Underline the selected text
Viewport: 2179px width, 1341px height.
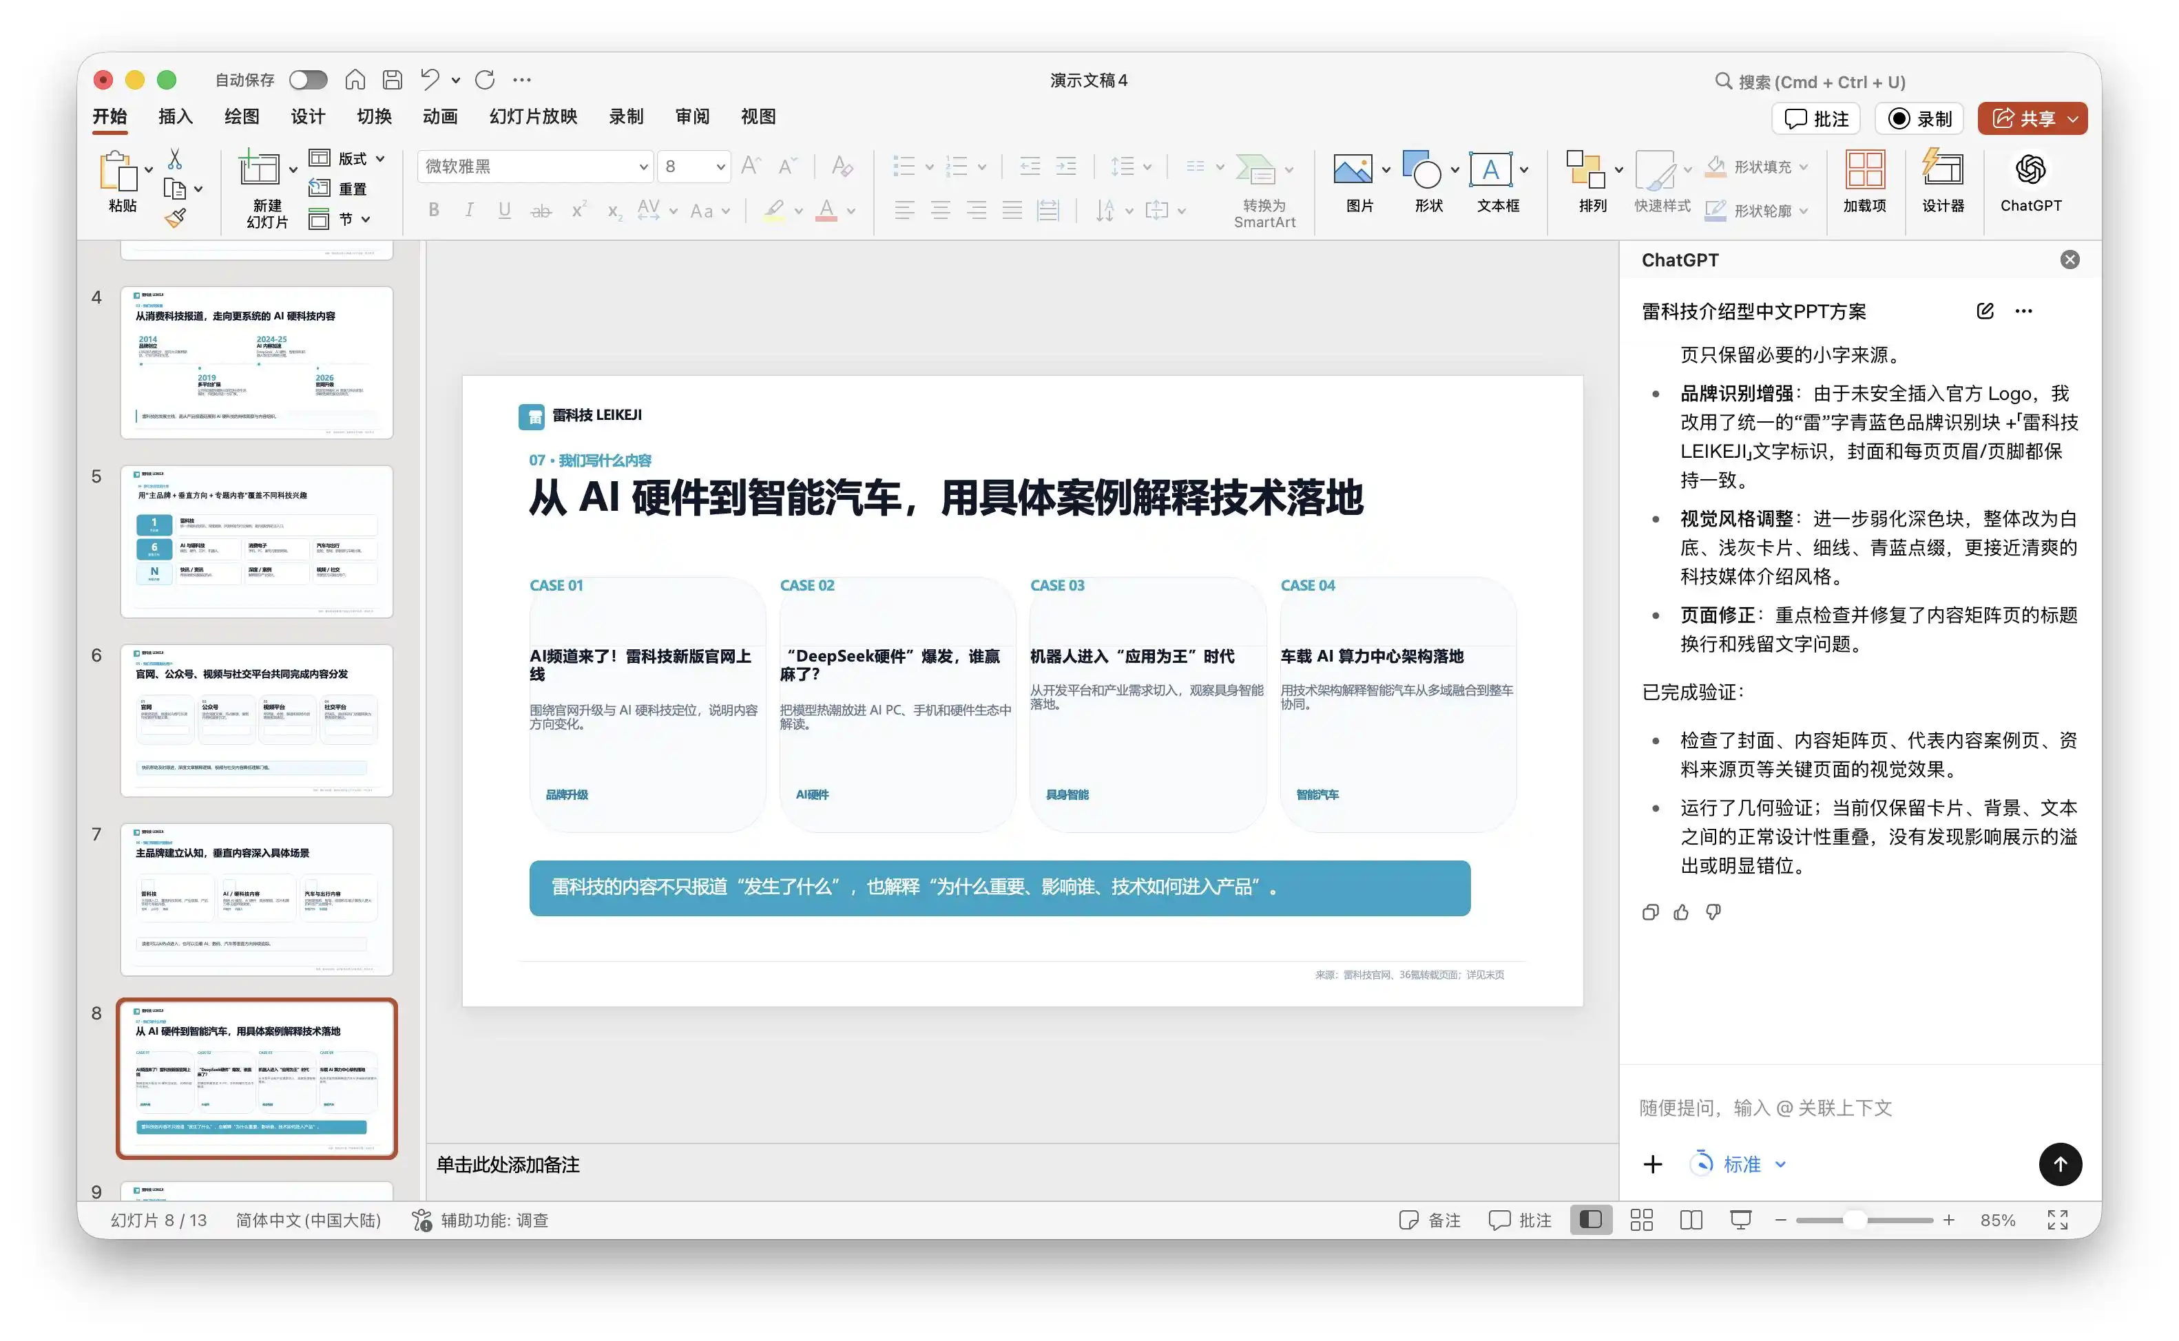505,210
